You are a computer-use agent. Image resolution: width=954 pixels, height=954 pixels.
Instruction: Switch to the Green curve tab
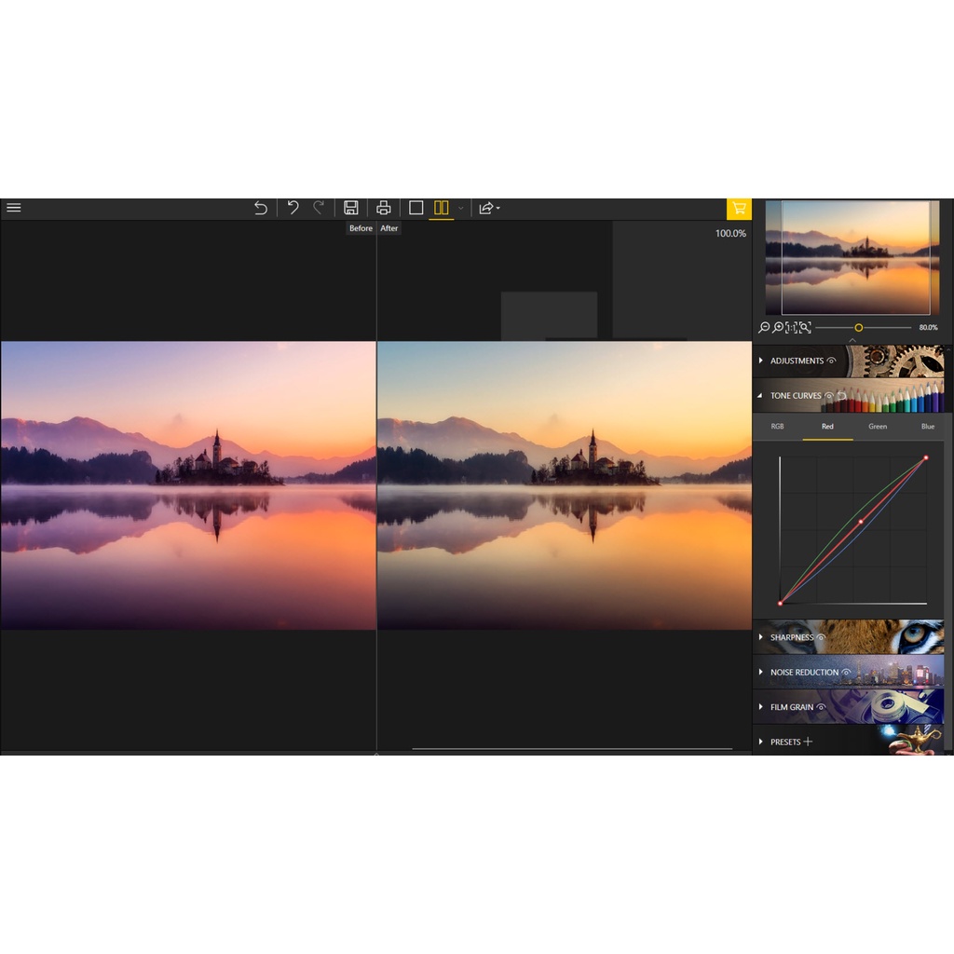pos(878,427)
